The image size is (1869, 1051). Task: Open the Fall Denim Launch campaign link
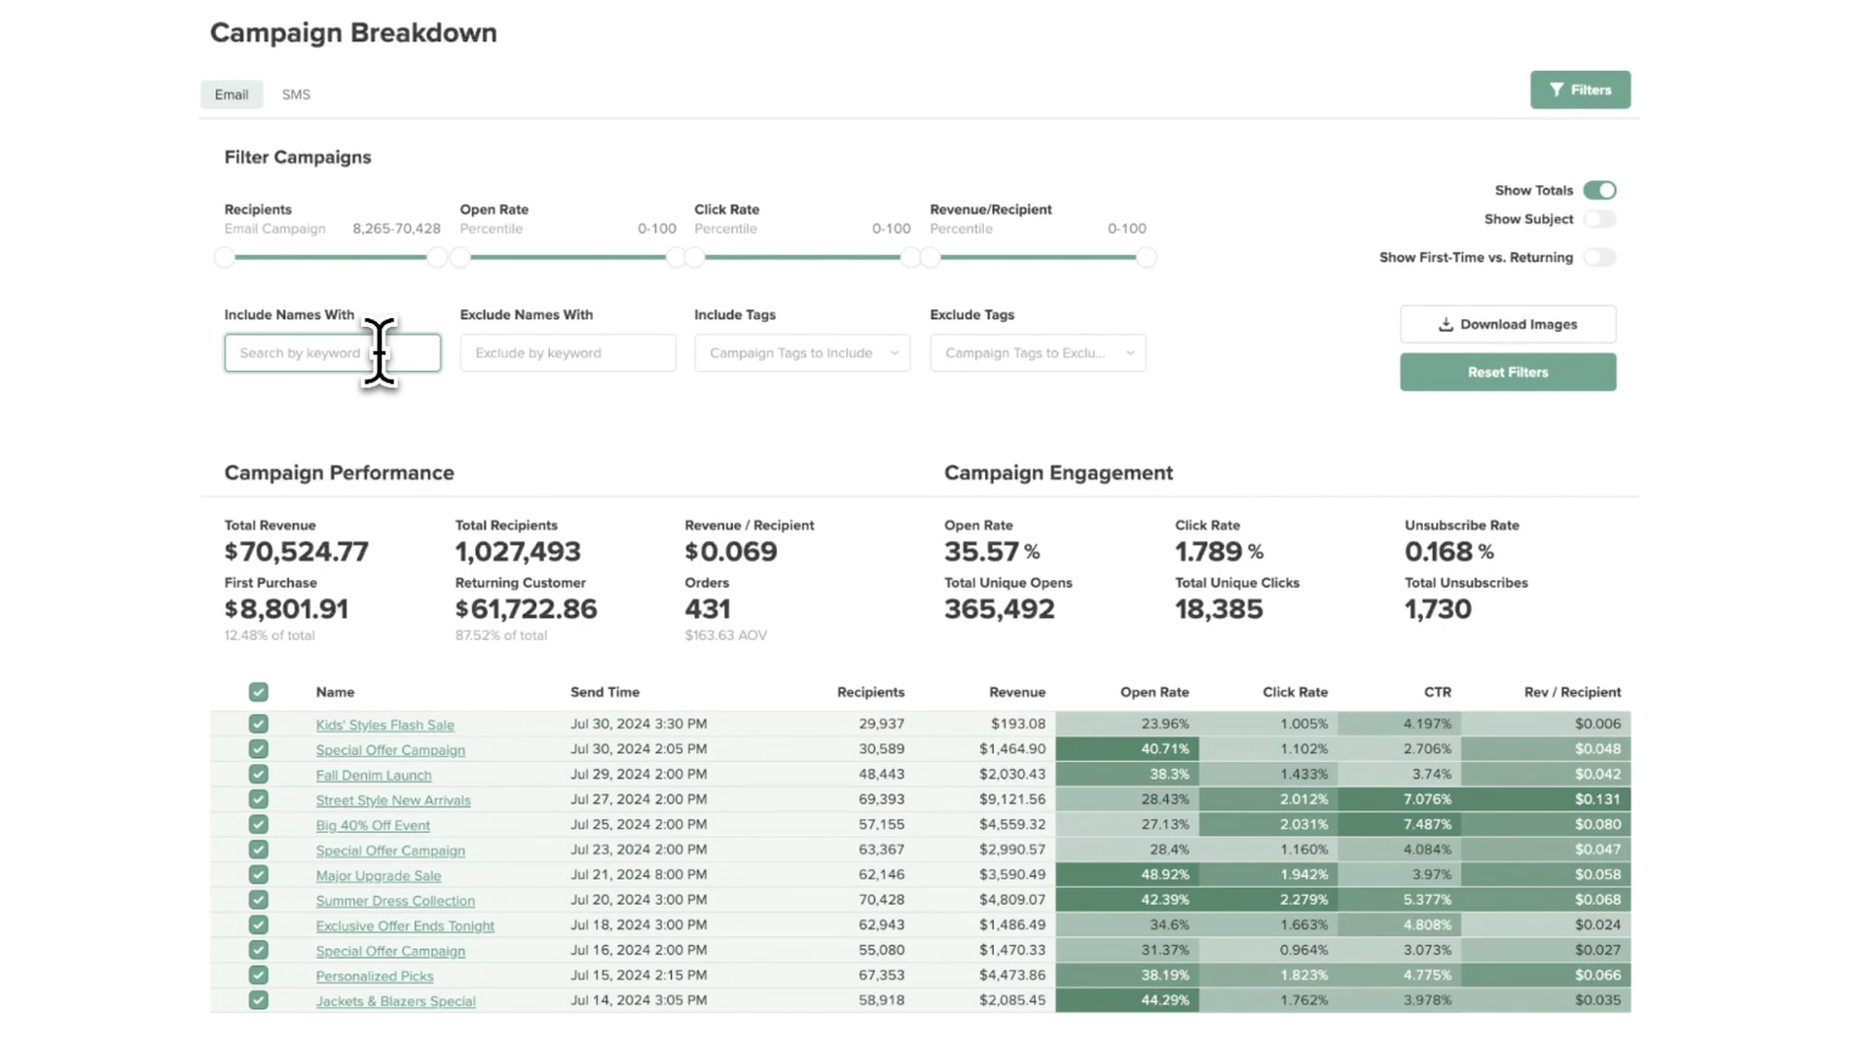coord(373,776)
